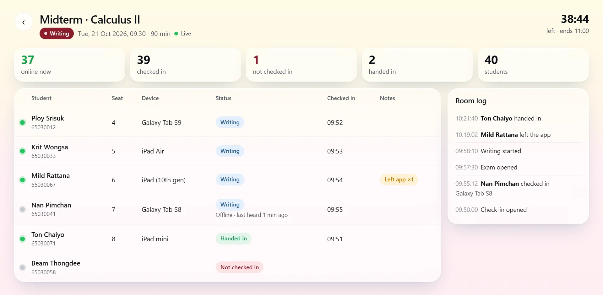The width and height of the screenshot is (603, 295).
Task: Click Ploy Srisuk's green online dot
Action: 22,122
